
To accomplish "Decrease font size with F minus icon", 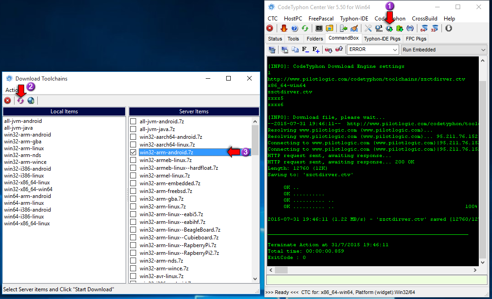I will point(305,50).
